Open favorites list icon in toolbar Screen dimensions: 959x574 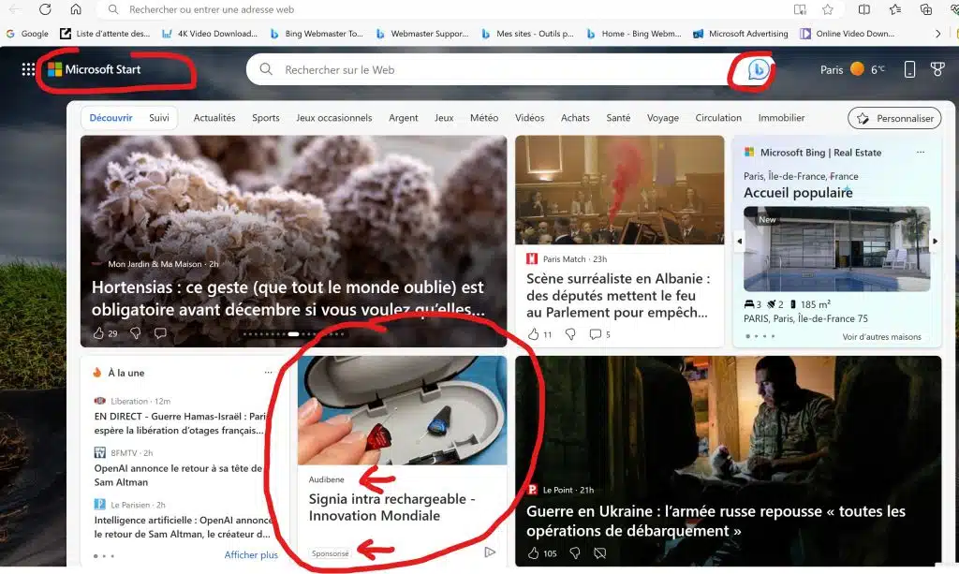click(894, 9)
